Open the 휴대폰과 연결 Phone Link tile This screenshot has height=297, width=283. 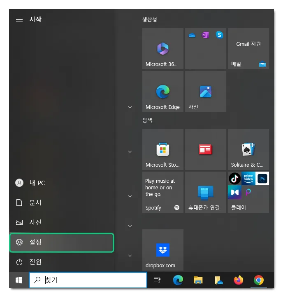coord(206,192)
